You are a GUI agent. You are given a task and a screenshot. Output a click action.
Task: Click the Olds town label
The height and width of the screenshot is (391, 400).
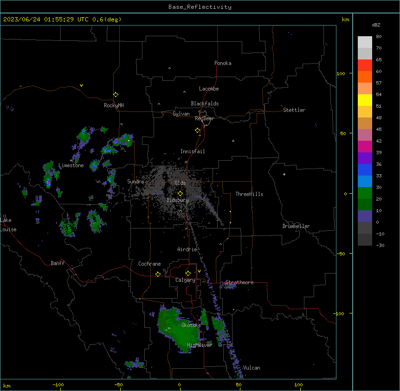180,183
